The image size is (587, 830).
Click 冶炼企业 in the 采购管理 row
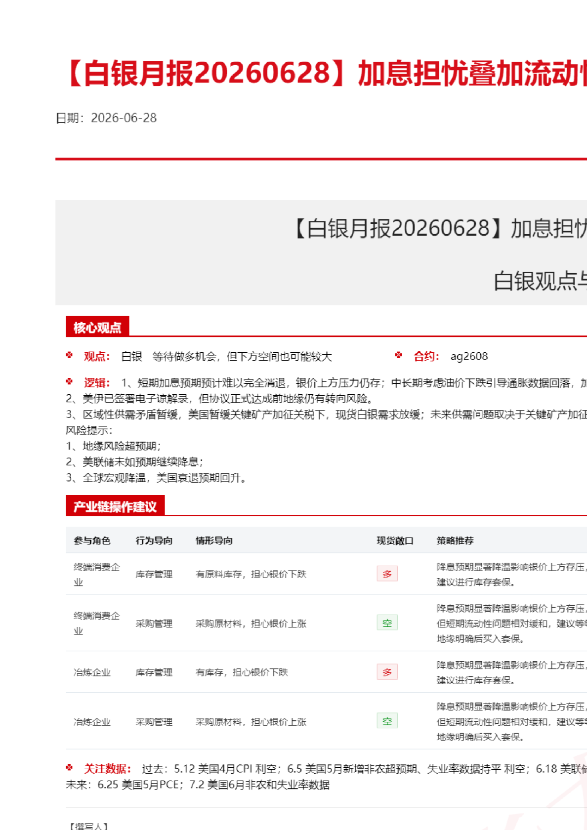92,722
